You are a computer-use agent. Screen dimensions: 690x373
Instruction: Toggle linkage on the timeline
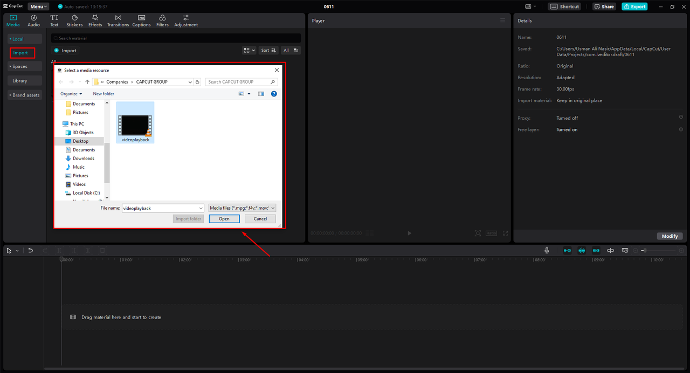(596, 251)
